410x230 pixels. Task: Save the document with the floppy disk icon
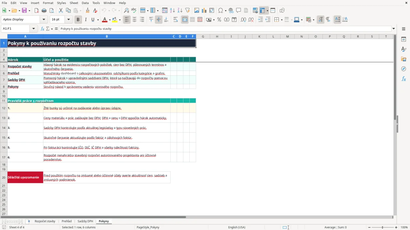click(24, 11)
